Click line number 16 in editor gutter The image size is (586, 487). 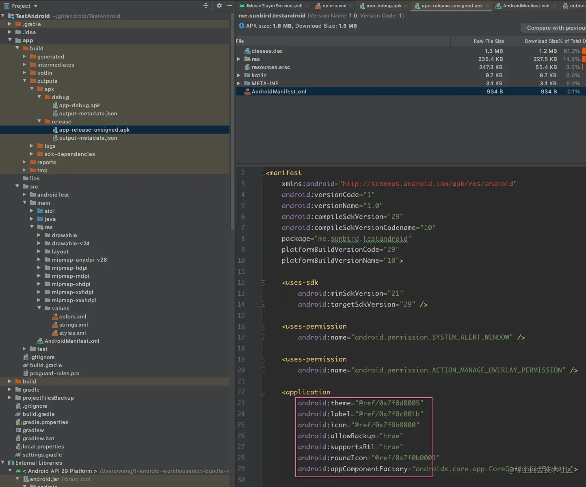point(241,326)
